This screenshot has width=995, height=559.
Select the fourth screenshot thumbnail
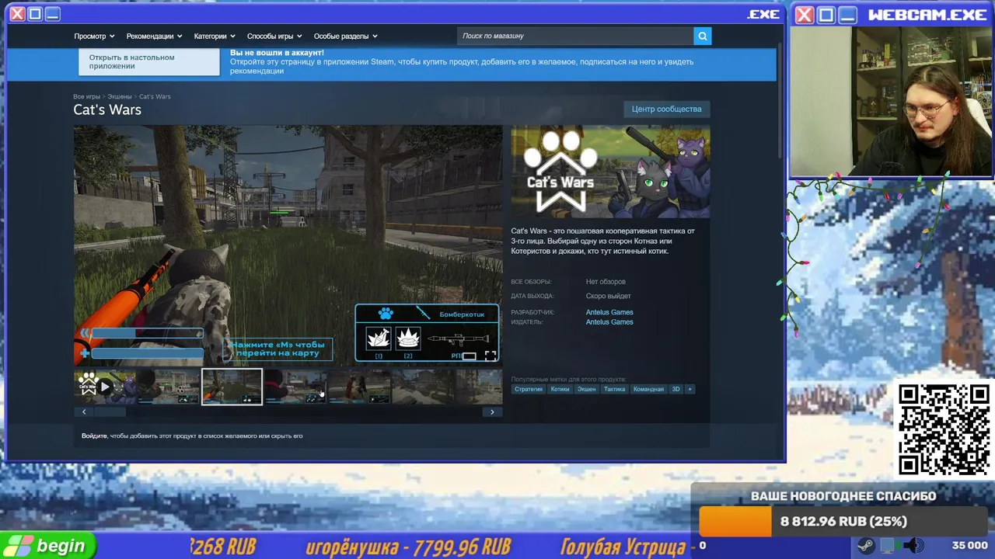(x=295, y=387)
